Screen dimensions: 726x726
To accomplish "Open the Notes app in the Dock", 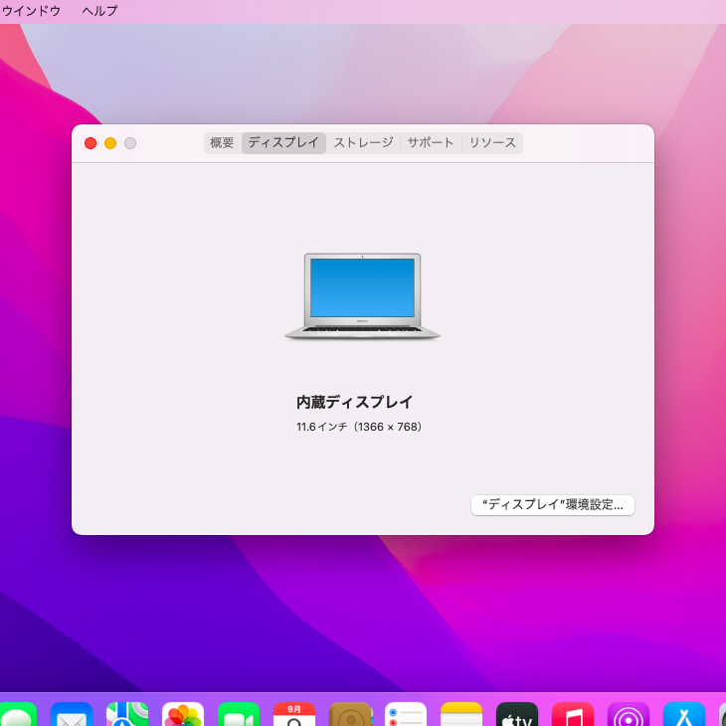I will 461,714.
